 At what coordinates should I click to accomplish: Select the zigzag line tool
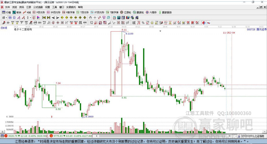(x=114, y=23)
